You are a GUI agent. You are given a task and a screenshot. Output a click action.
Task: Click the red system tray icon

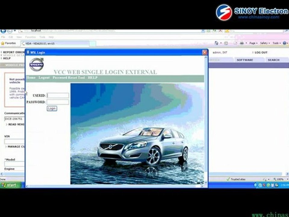[x=264, y=185]
